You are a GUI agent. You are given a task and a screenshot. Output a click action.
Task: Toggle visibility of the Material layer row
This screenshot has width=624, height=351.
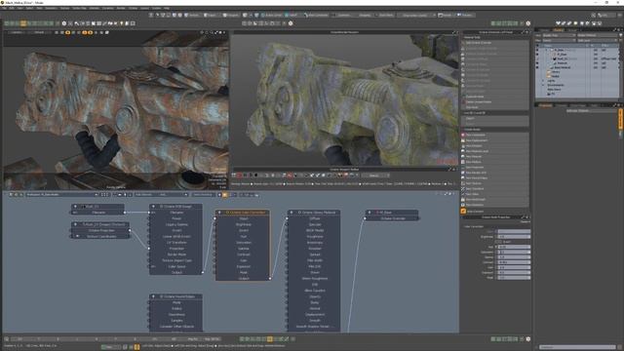coord(537,62)
